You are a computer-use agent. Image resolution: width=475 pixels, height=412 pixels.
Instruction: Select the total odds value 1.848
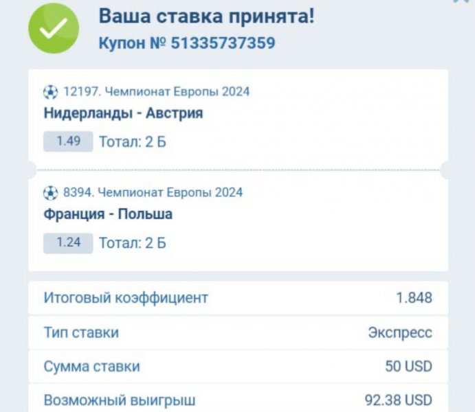coord(414,298)
